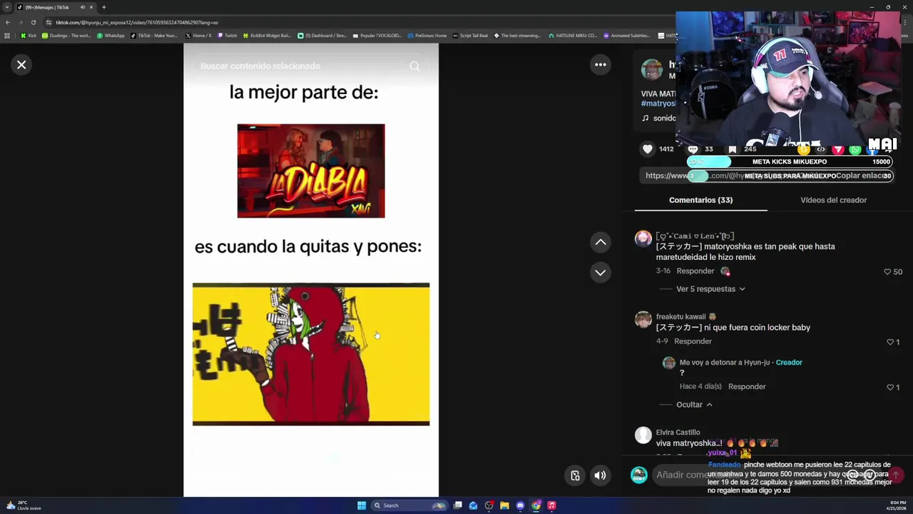Open the WhatsApp bookmark
Image resolution: width=913 pixels, height=514 pixels.
click(111, 36)
